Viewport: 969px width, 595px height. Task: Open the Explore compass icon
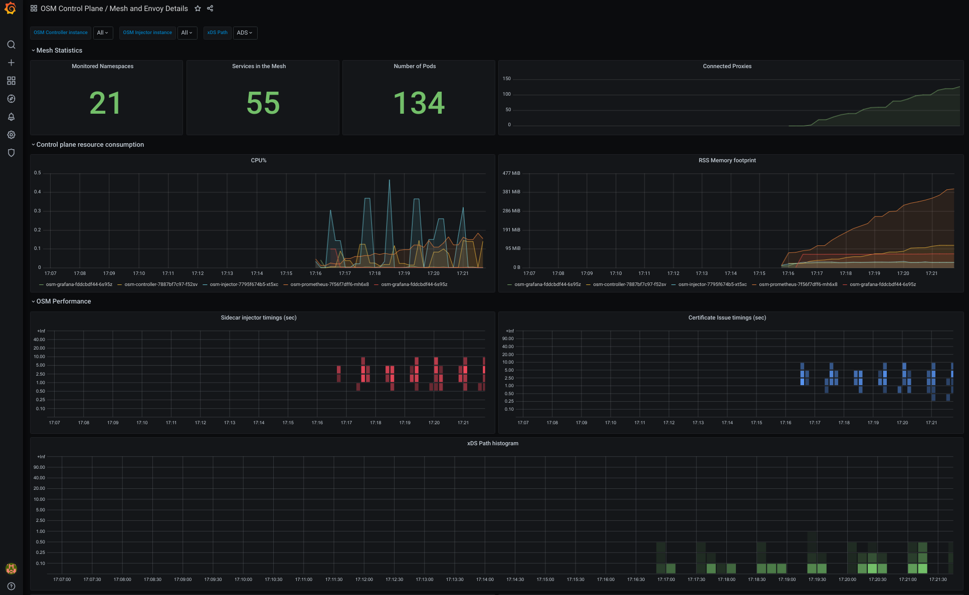pos(11,99)
